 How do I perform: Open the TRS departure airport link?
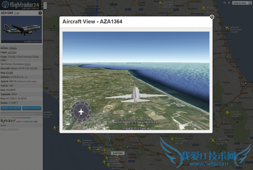coord(3,60)
